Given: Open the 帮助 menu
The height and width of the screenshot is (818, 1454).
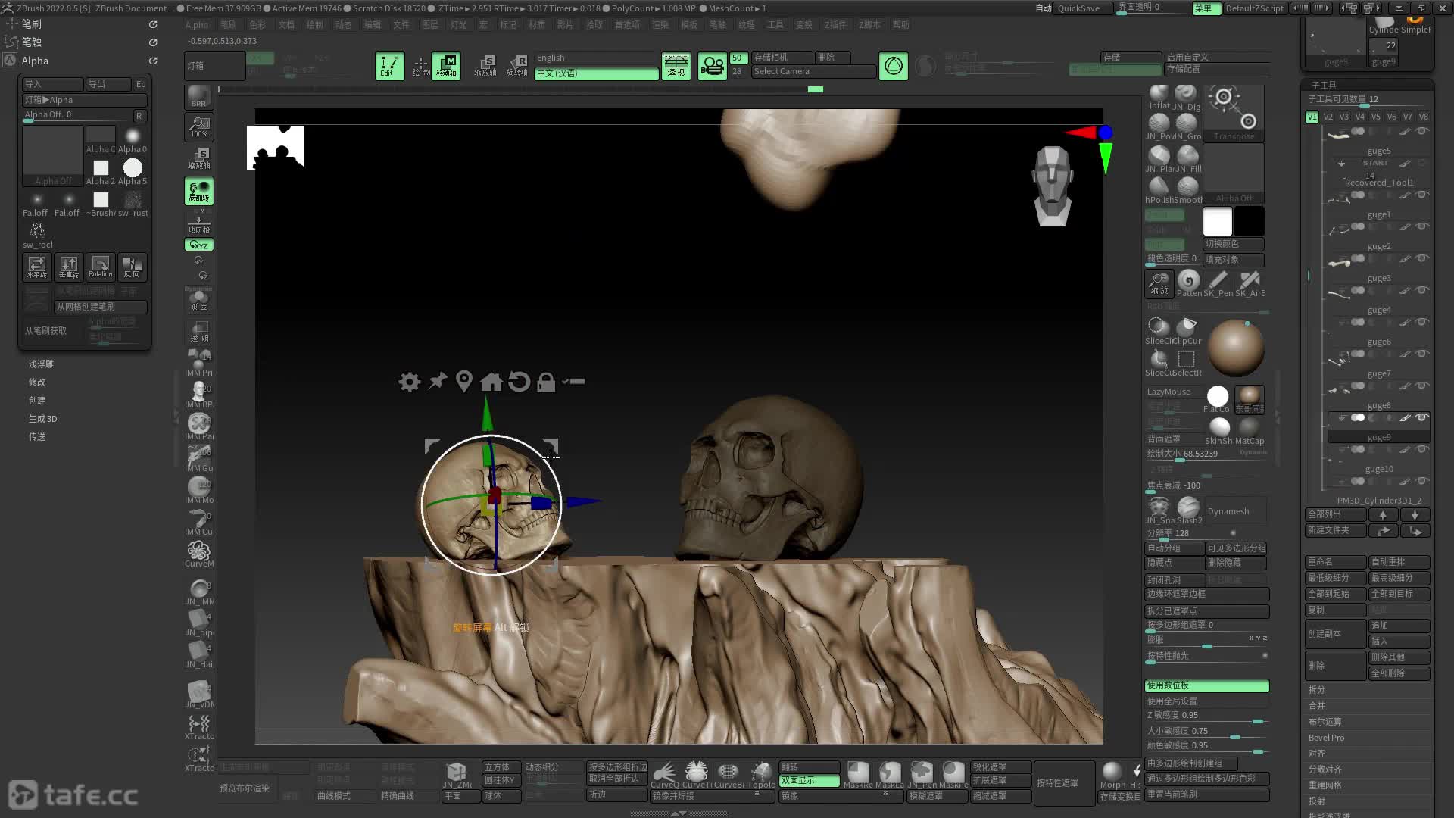Looking at the screenshot, I should pyautogui.click(x=901, y=25).
